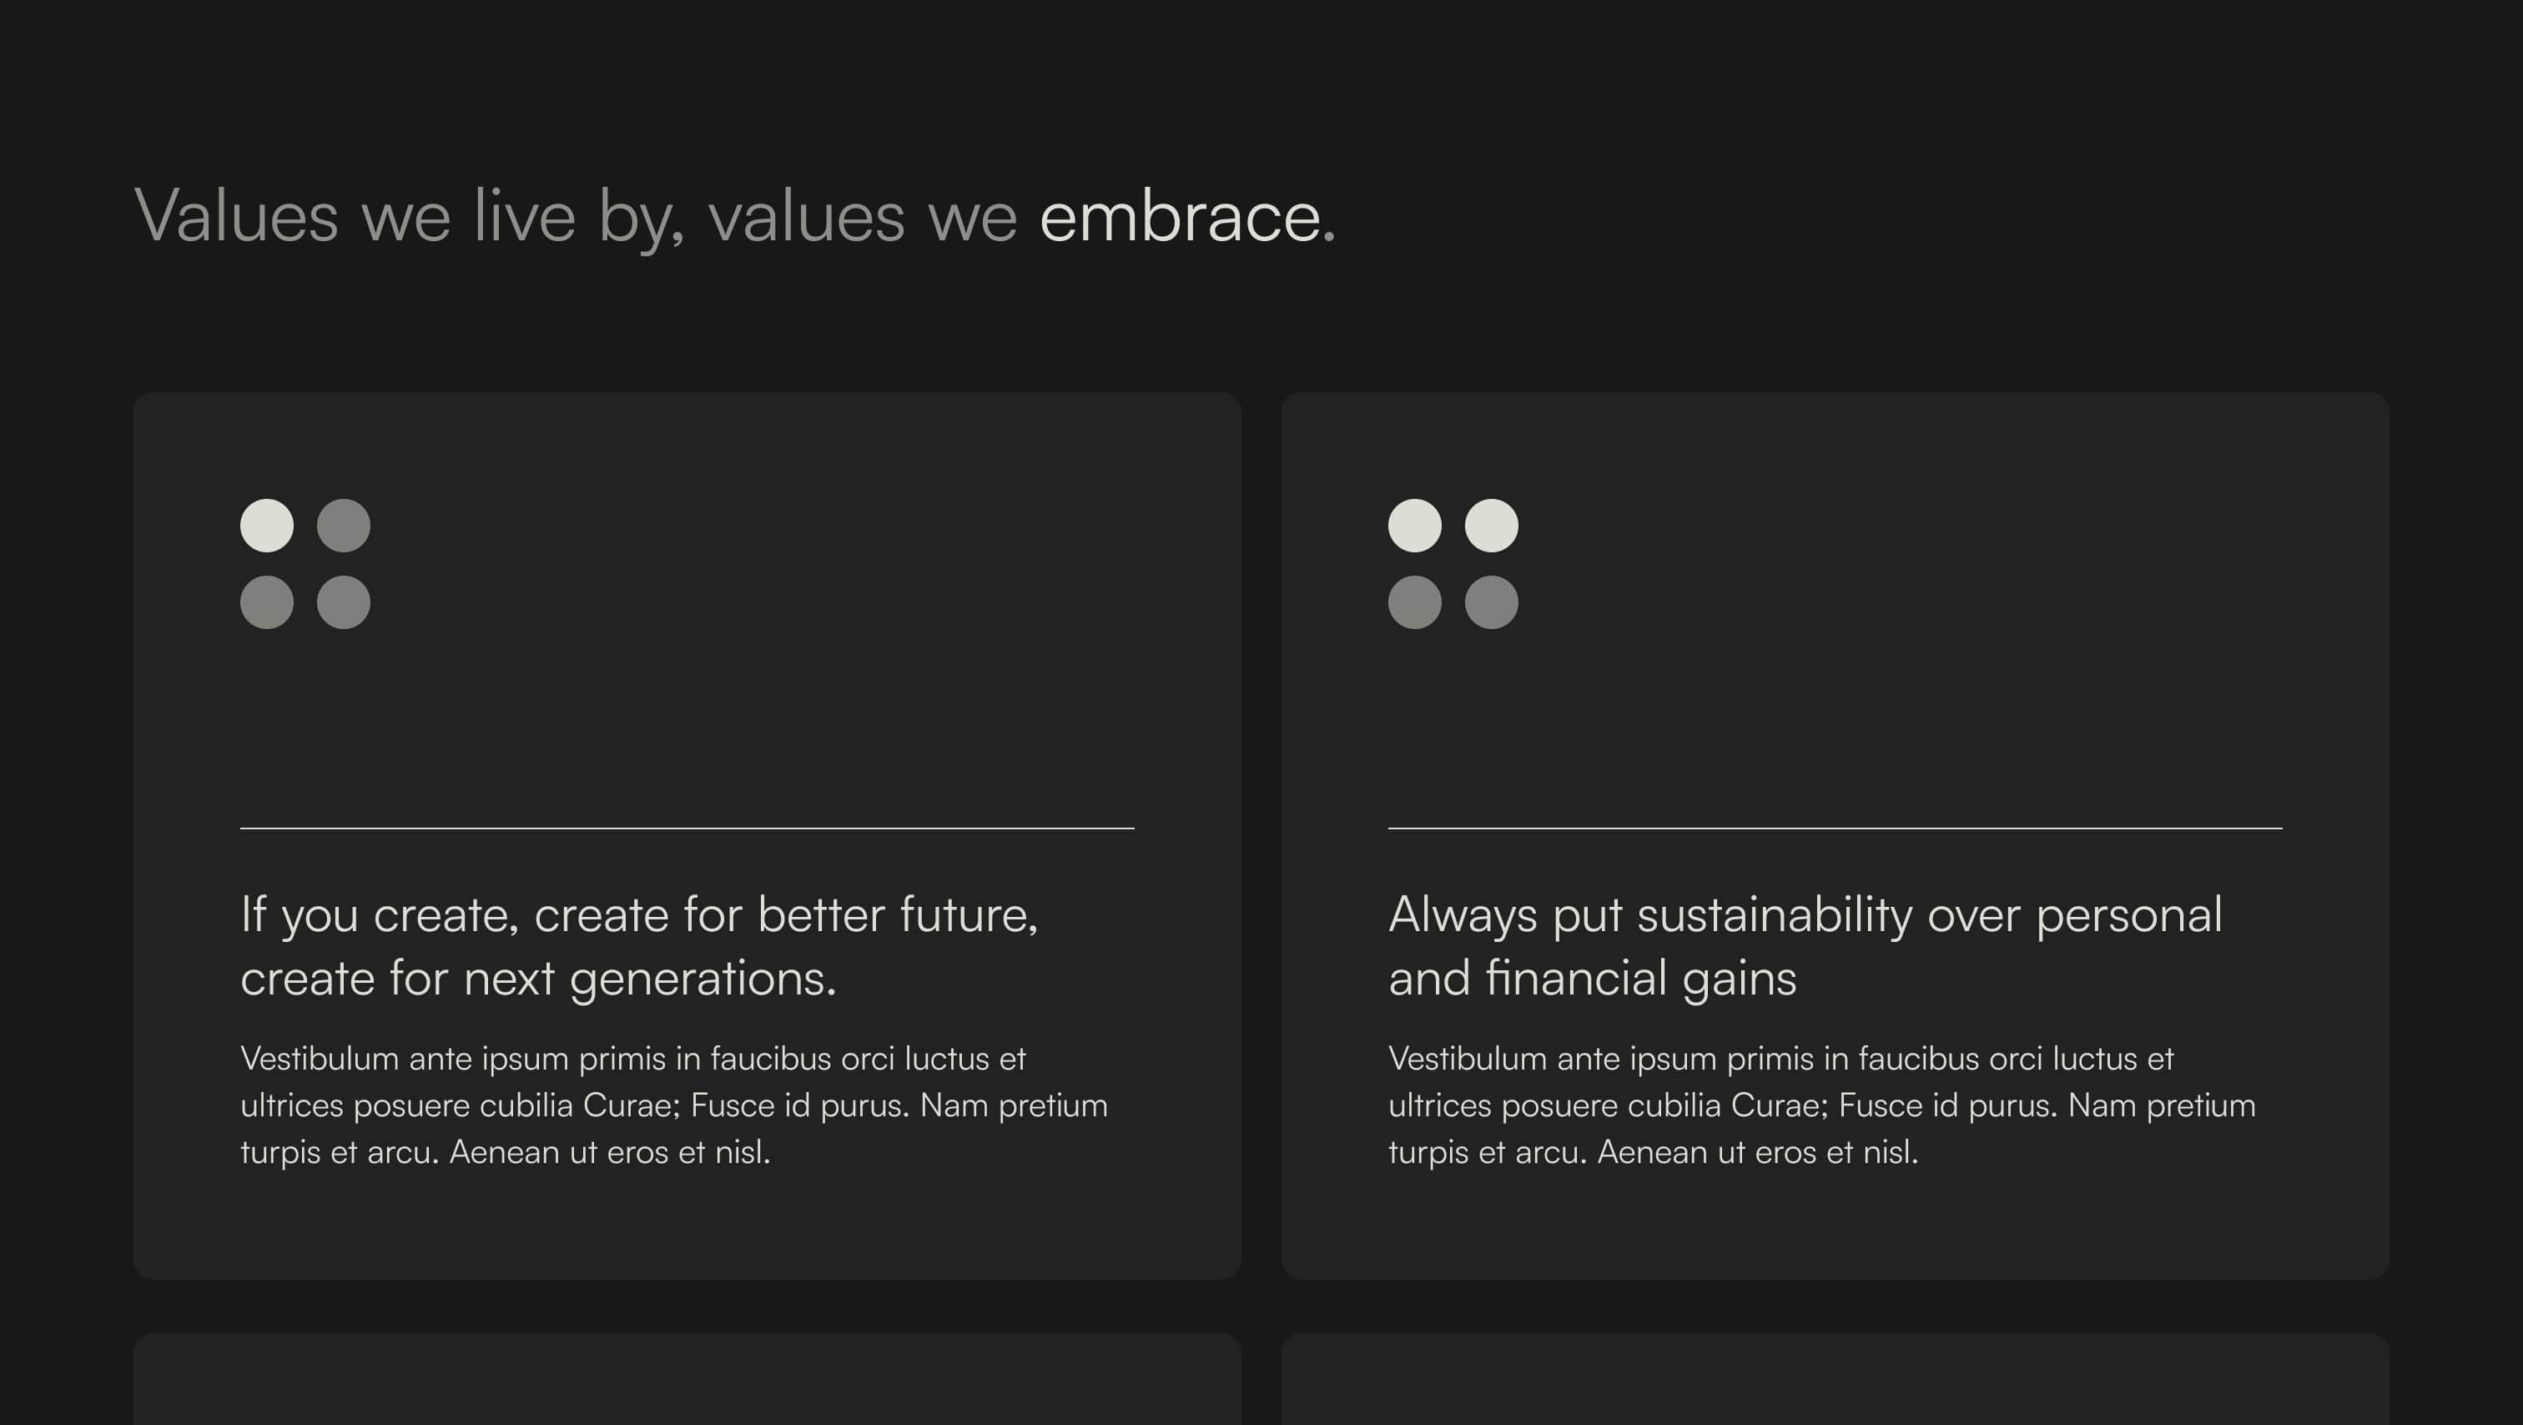Click the gray bottom-right dot in sustainability card

(1492, 602)
